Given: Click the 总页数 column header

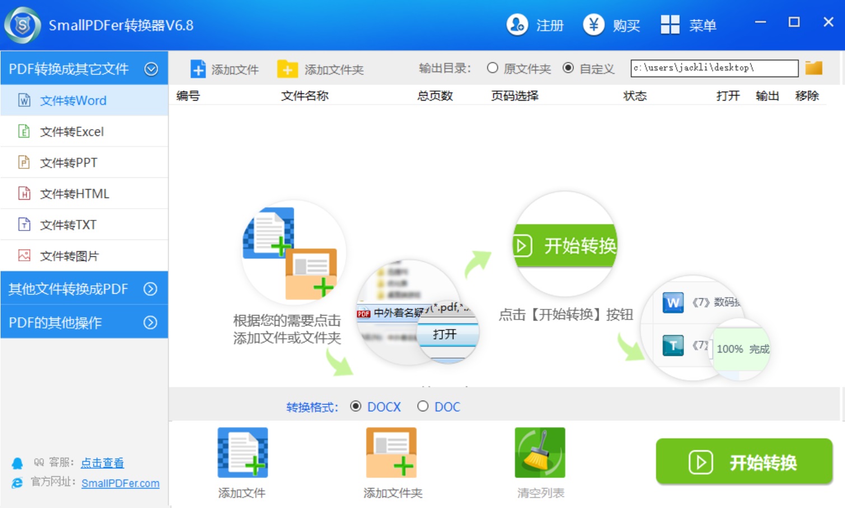Looking at the screenshot, I should [435, 96].
